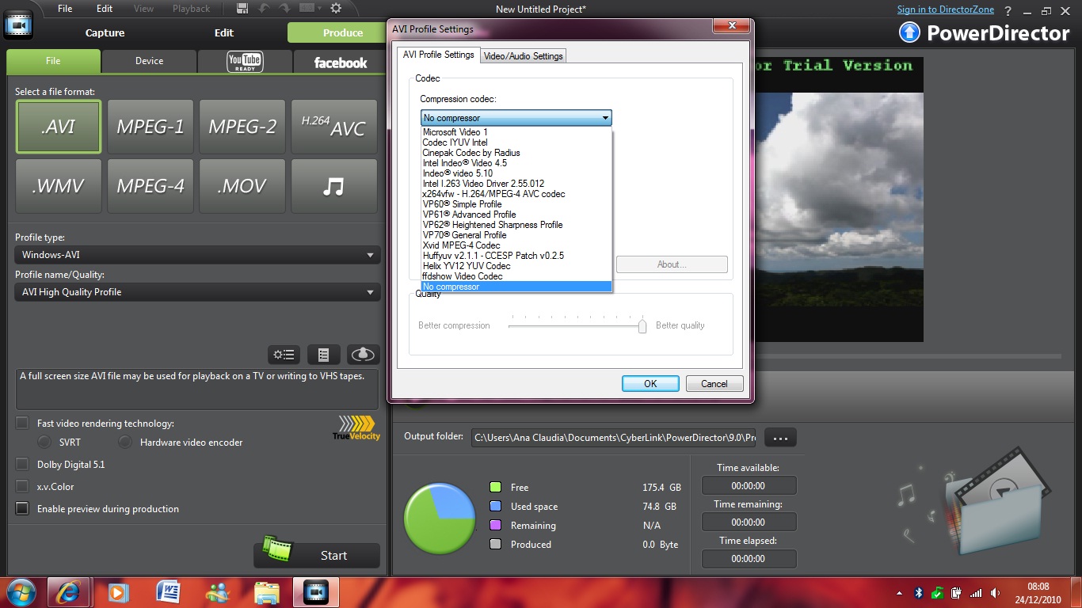Open profile settings gear-list icon
The height and width of the screenshot is (608, 1082).
pos(284,355)
